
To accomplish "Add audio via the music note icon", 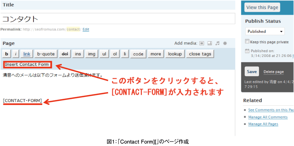I will (217, 43).
